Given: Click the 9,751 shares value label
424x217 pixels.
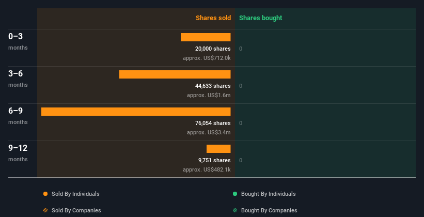Looking at the screenshot, I should 214,160.
